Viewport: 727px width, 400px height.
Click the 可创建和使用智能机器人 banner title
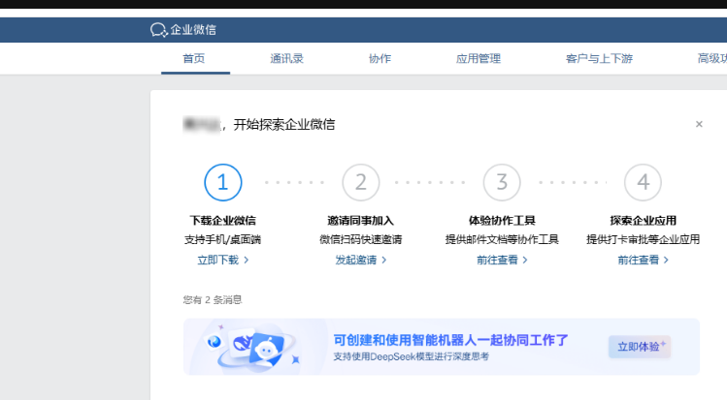click(450, 340)
